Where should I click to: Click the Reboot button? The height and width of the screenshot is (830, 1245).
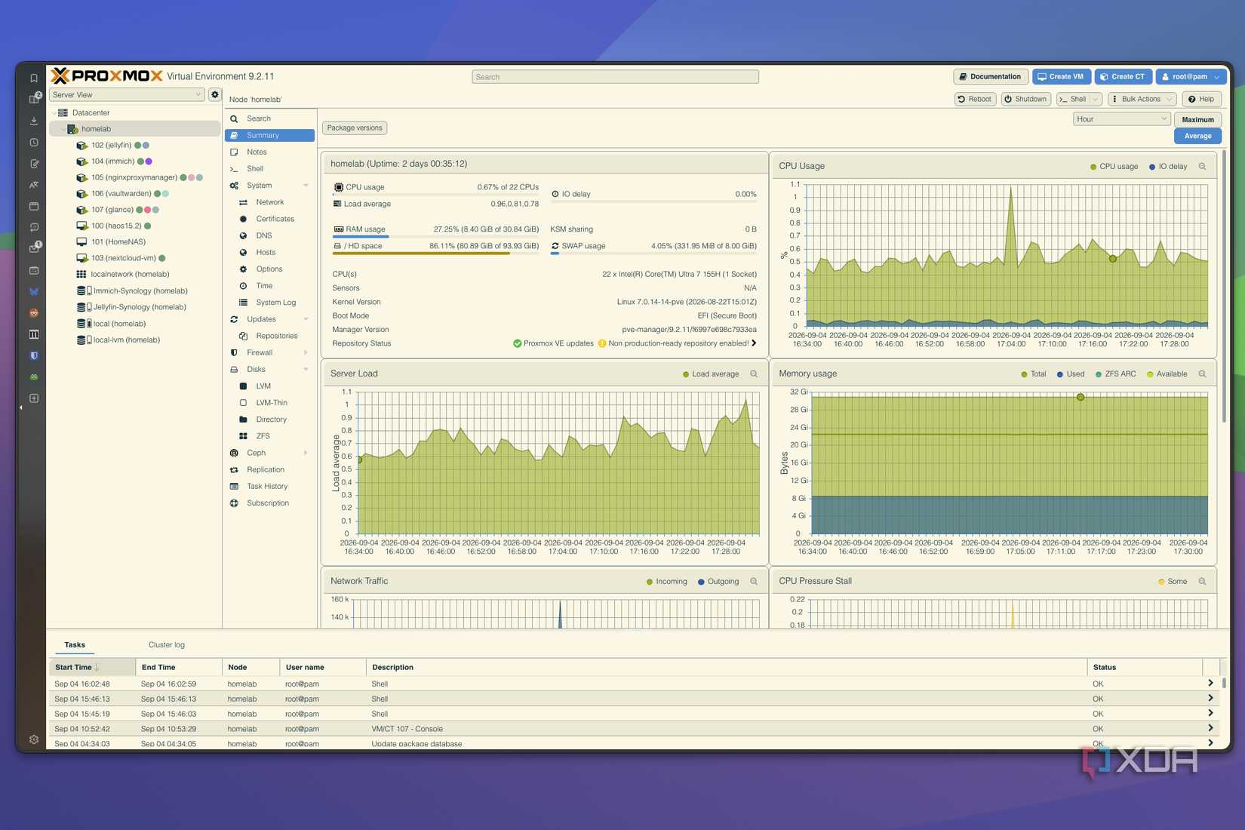tap(974, 99)
